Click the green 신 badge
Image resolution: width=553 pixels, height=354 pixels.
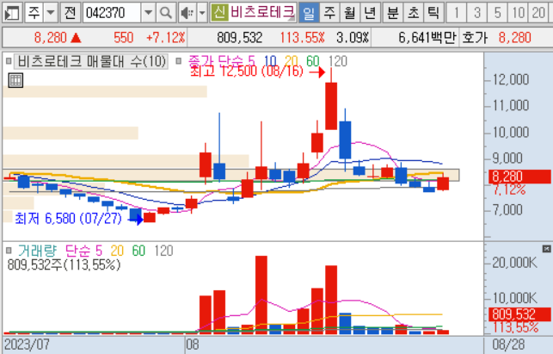[219, 13]
